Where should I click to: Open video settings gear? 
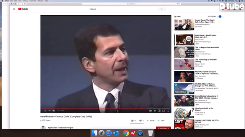[155, 111]
